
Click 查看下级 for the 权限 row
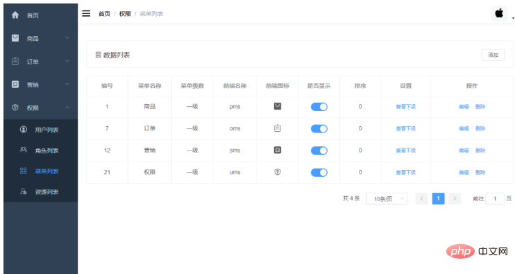point(405,172)
